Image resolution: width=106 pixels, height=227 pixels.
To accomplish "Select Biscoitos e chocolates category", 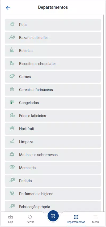I will click(x=53, y=64).
